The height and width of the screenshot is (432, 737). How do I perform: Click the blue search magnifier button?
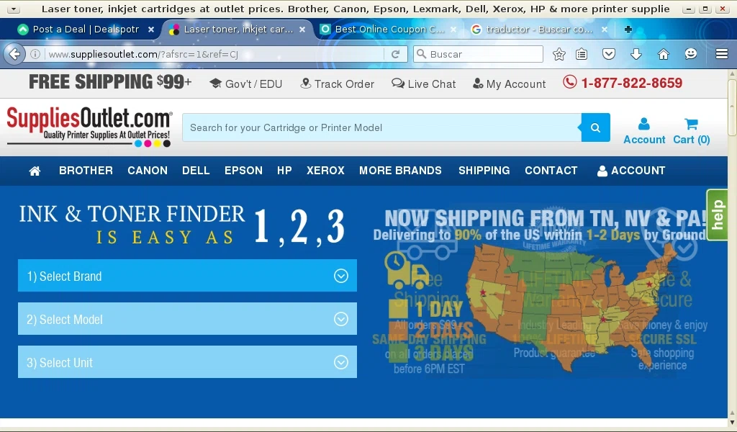click(x=595, y=127)
